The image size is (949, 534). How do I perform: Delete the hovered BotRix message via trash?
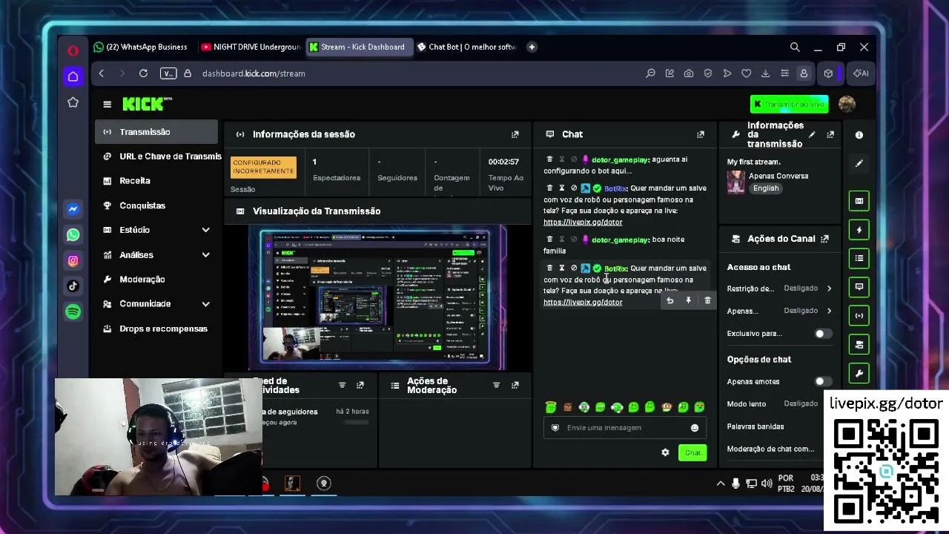(707, 300)
